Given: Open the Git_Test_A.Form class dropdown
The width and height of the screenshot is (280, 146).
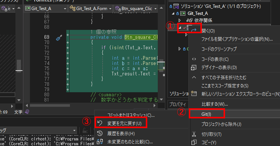Looking at the screenshot, I should click(110, 9).
